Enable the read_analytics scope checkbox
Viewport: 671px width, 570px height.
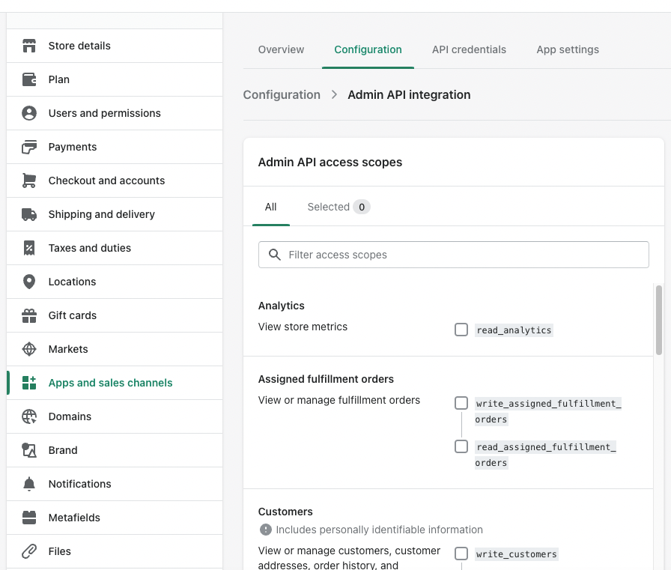click(461, 330)
